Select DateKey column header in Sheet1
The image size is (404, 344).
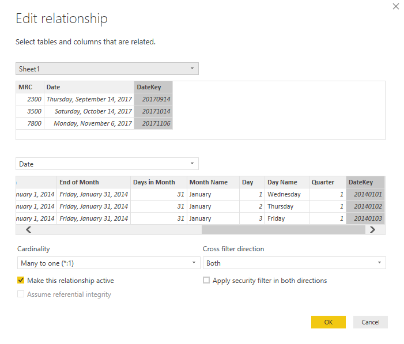(x=153, y=87)
